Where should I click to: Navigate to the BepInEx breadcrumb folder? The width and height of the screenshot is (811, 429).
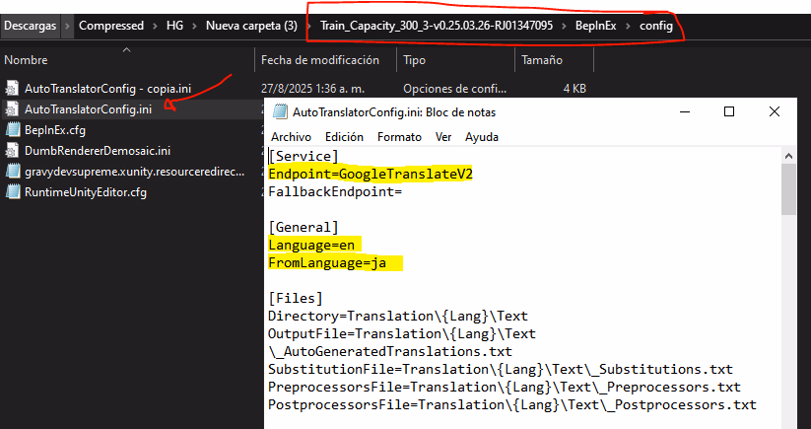(x=595, y=25)
